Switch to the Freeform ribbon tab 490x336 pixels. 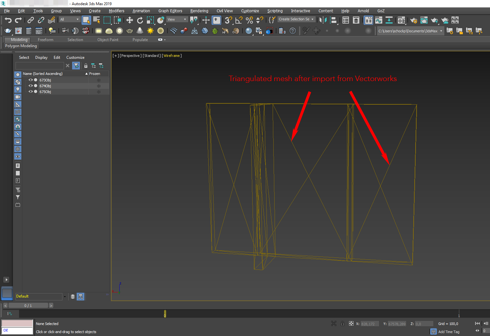click(45, 40)
